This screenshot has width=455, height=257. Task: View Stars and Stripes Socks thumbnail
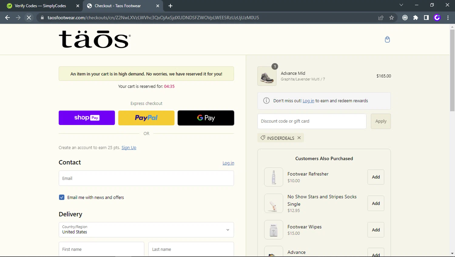tap(274, 203)
